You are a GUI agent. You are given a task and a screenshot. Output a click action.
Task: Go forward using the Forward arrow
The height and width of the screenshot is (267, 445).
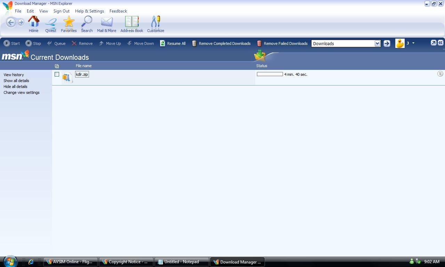[21, 23]
